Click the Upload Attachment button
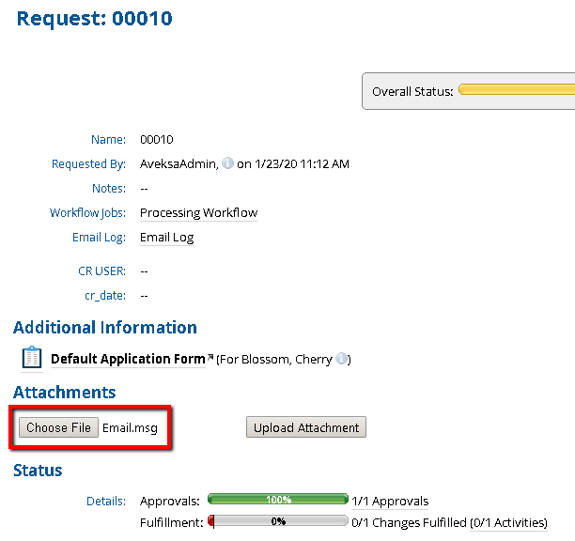Image resolution: width=575 pixels, height=541 pixels. pyautogui.click(x=306, y=427)
